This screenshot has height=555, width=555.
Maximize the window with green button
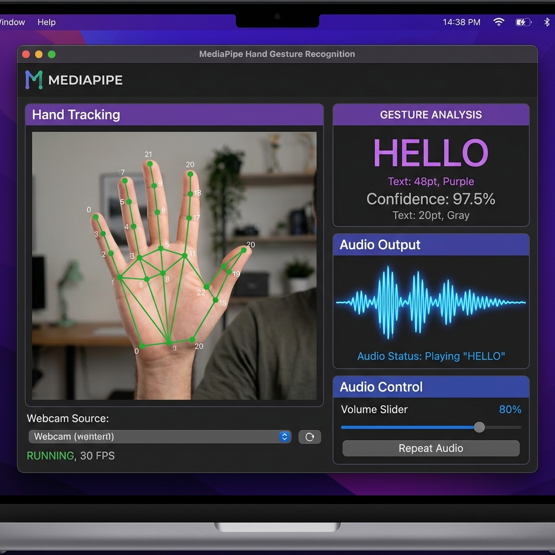click(x=51, y=54)
